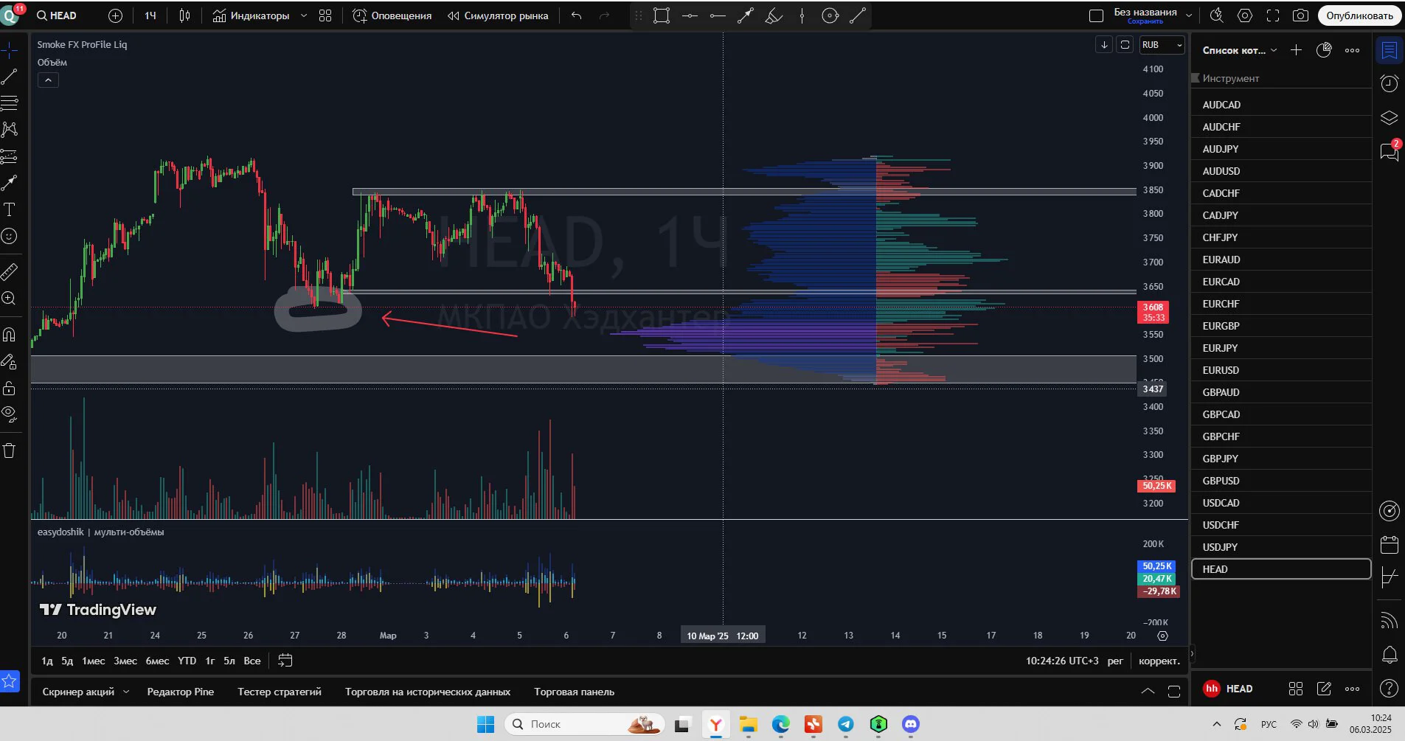The width and height of the screenshot is (1405, 741).
Task: Toggle hide all drawings eye icon
Action: [x=10, y=414]
